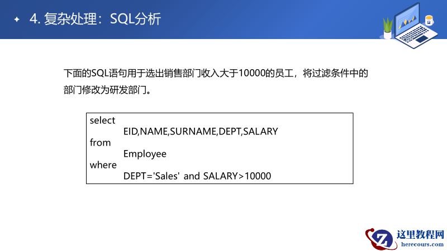
Task: Click the 'select' keyword in the SQL box
Action: click(102, 120)
